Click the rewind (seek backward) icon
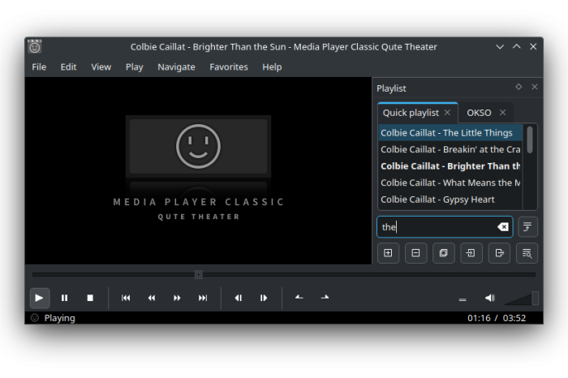Image resolution: width=568 pixels, height=378 pixels. 152,298
